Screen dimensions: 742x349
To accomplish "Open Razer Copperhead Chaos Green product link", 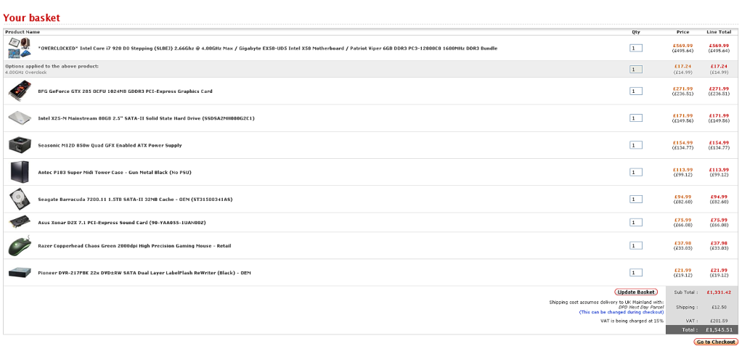I will (134, 245).
